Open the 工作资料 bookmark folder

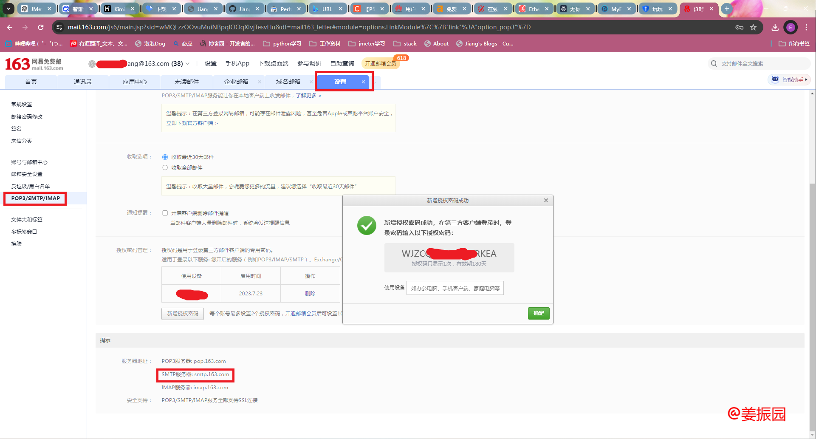[325, 44]
